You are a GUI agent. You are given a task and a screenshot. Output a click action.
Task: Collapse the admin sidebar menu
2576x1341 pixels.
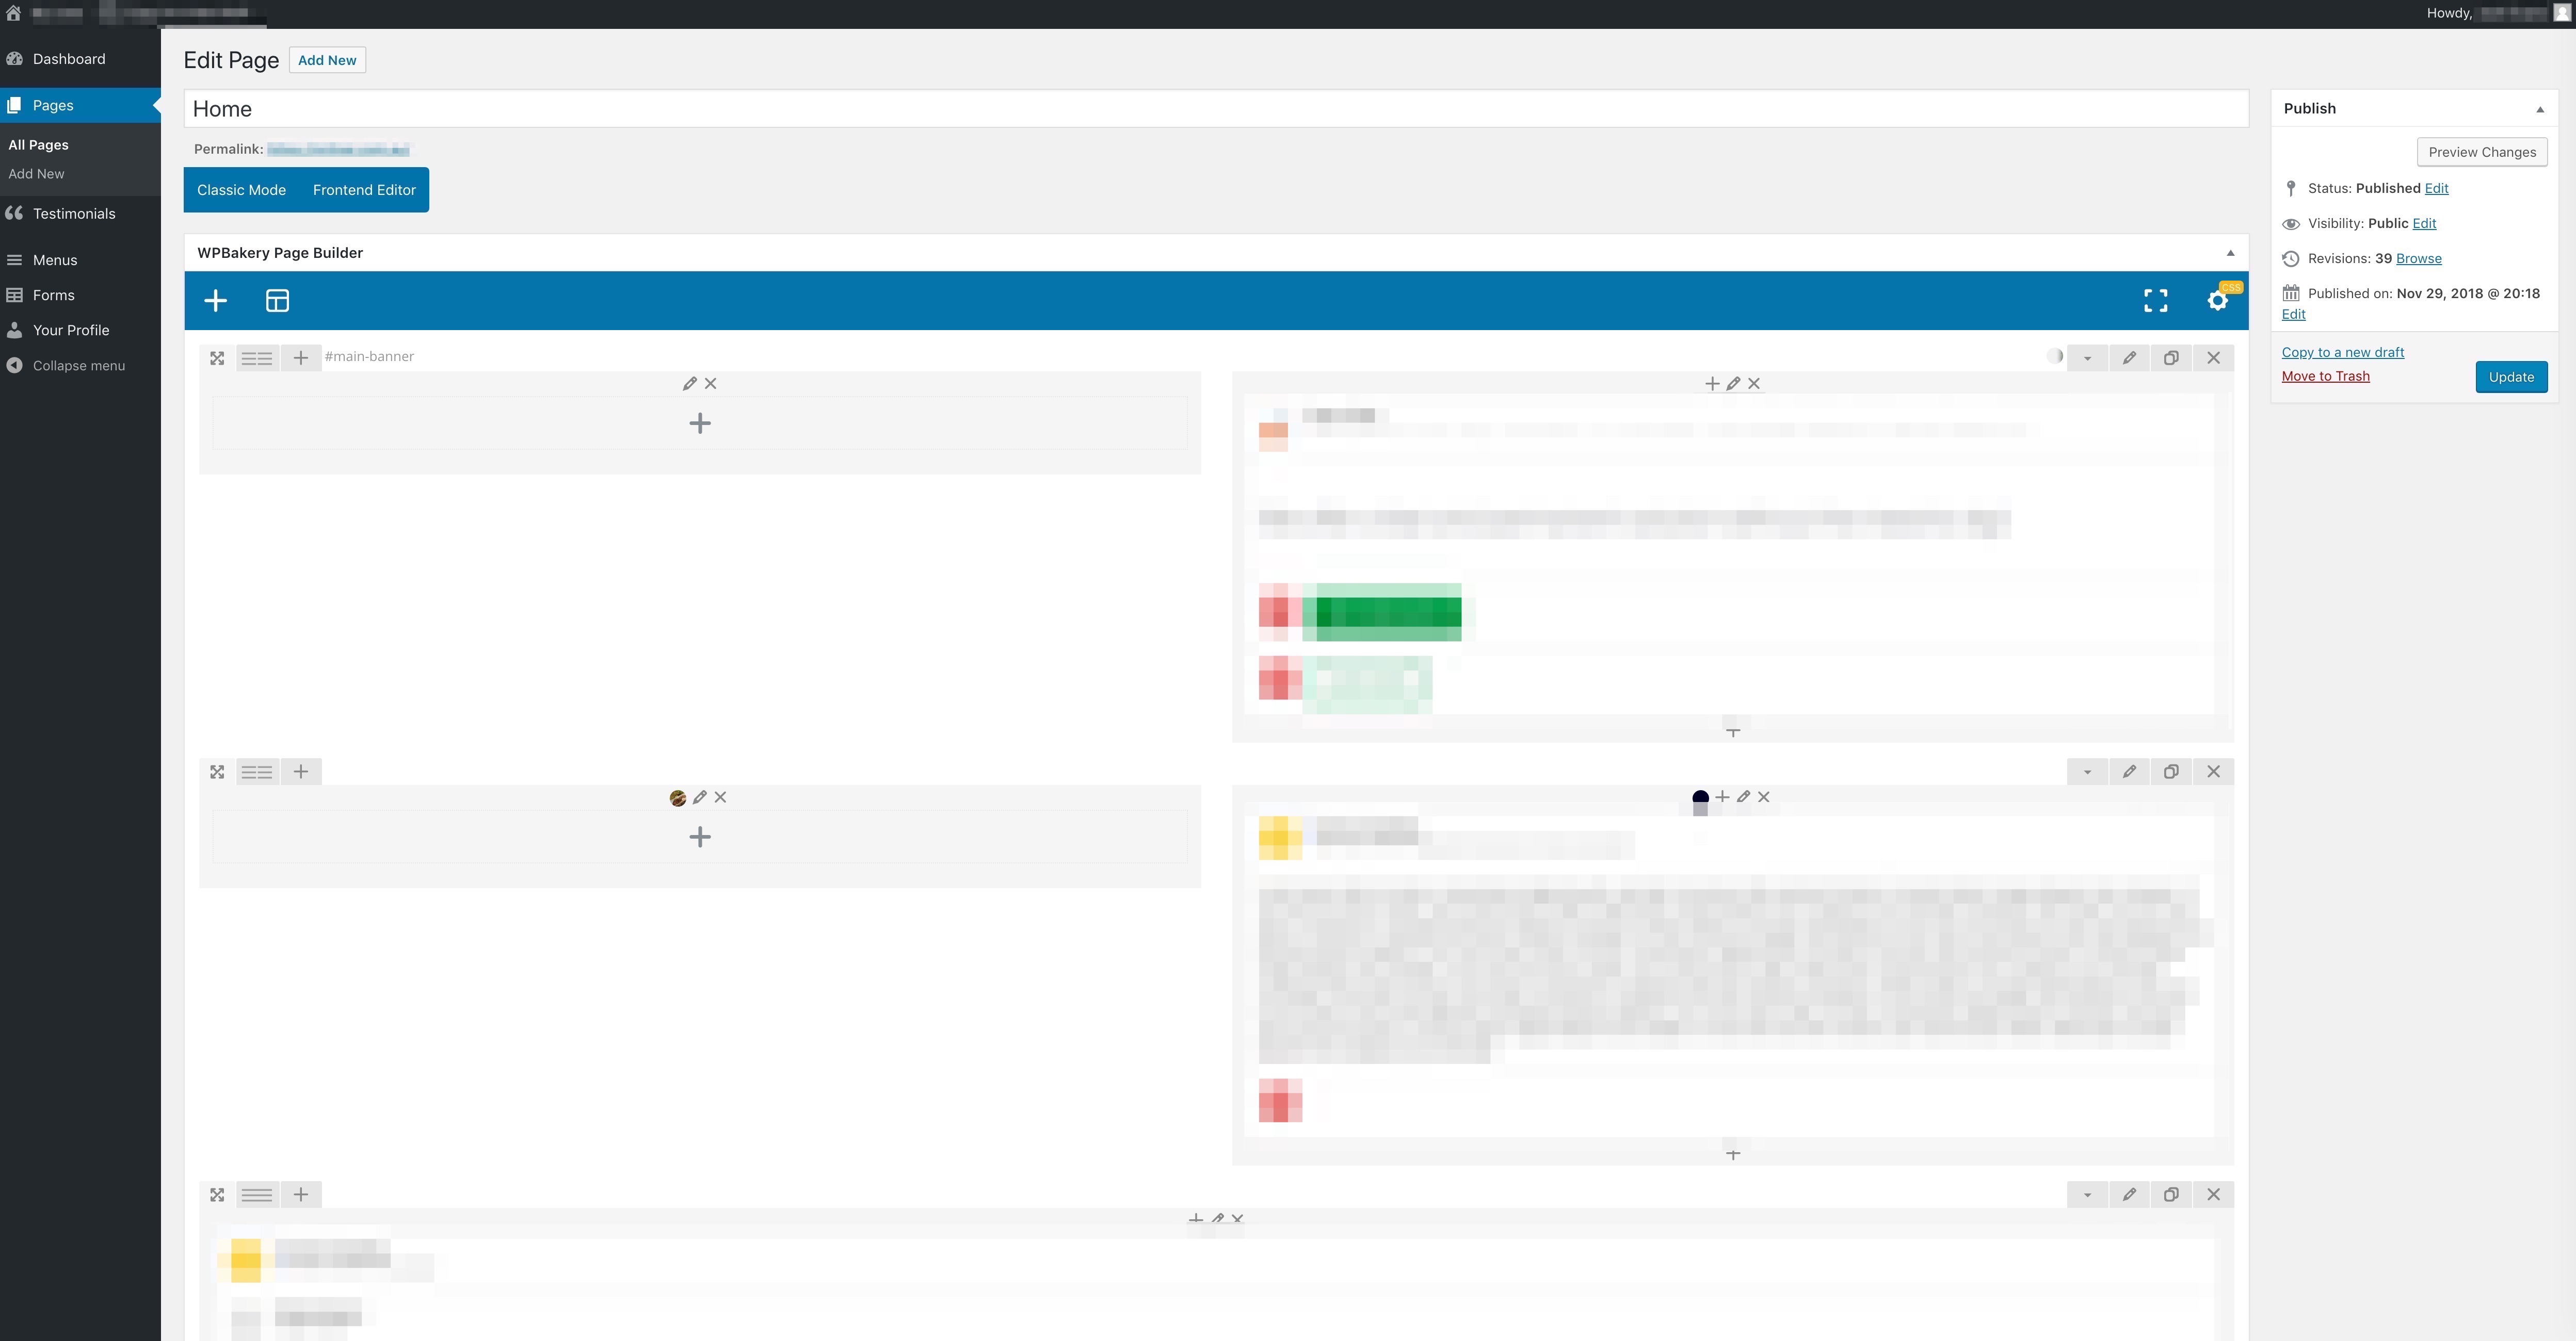point(78,366)
